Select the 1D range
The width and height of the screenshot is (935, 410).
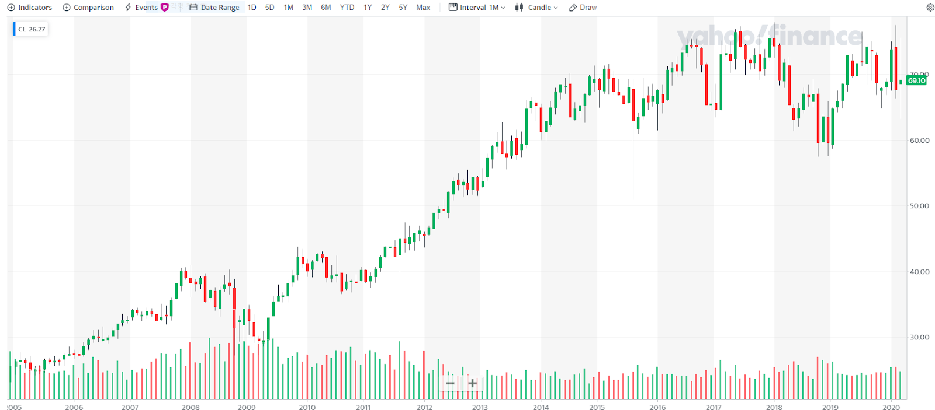252,8
